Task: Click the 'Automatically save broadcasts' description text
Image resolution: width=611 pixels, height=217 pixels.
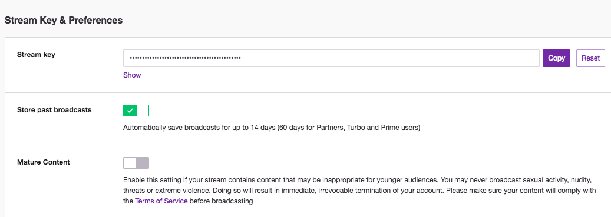Action: (x=272, y=128)
